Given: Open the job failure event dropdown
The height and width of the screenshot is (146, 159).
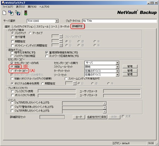Looking at the screenshot, I should pyautogui.click(x=105, y=112).
